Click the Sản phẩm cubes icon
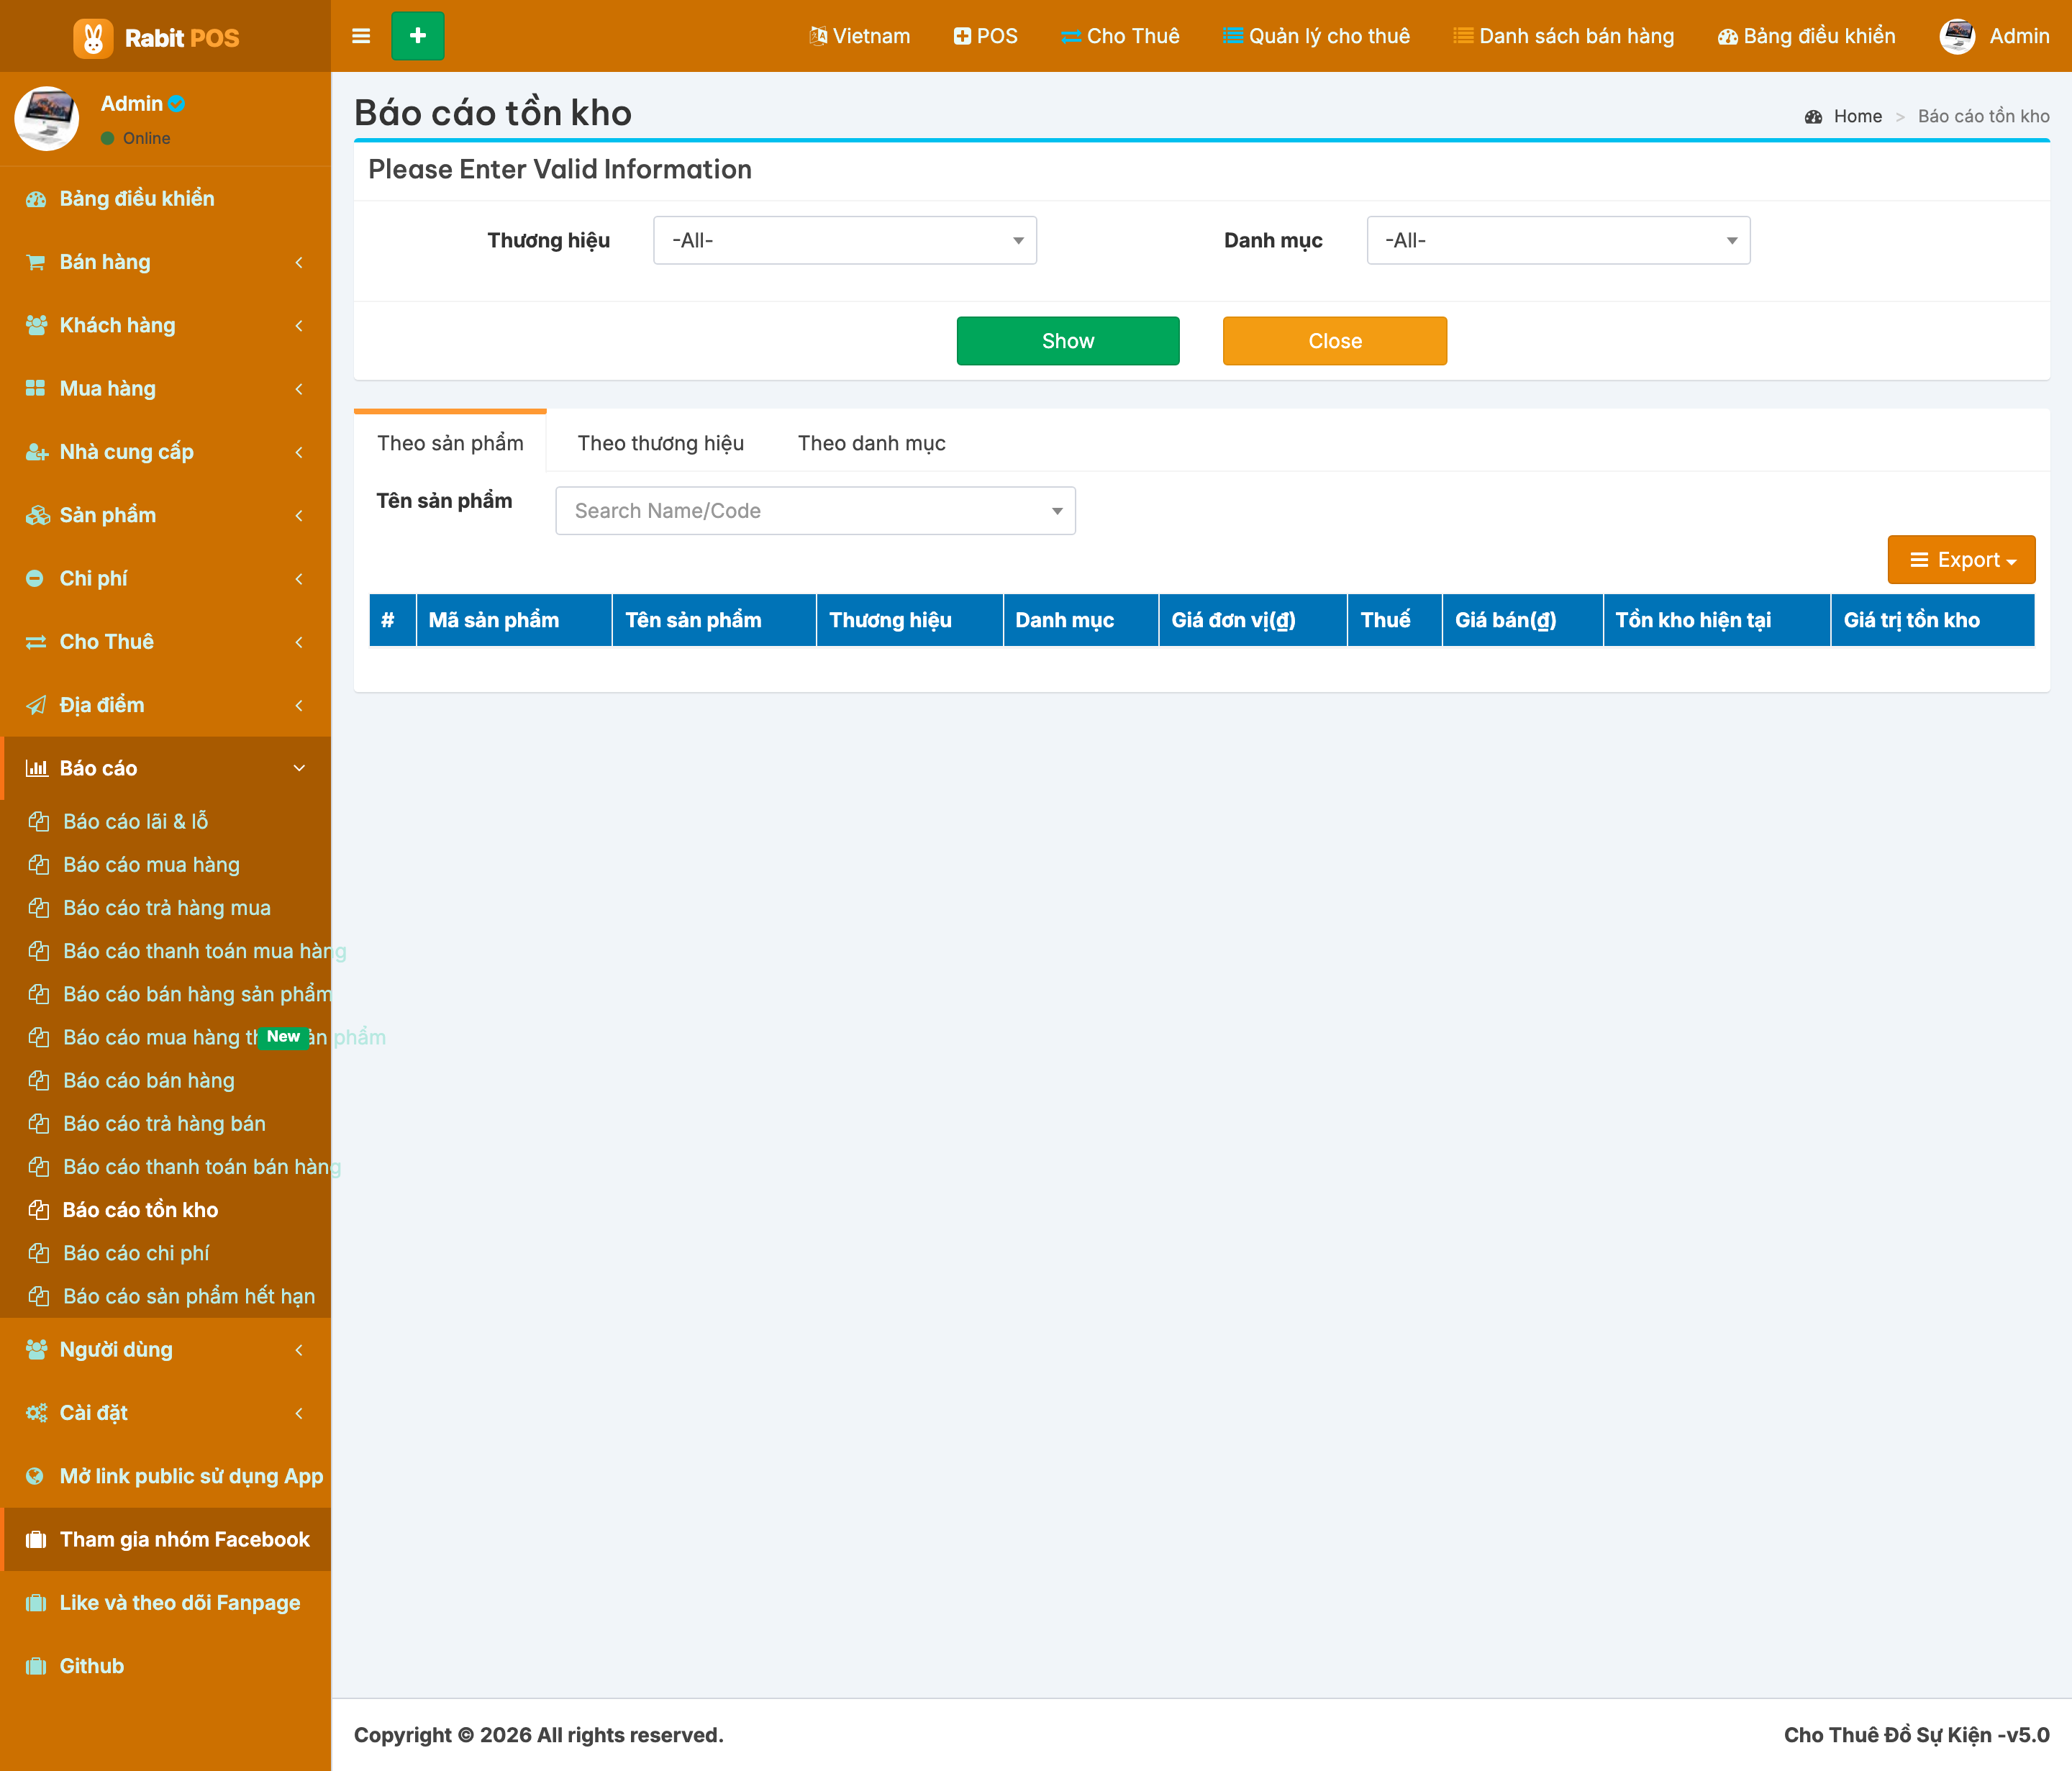This screenshot has width=2072, height=1771. (37, 515)
